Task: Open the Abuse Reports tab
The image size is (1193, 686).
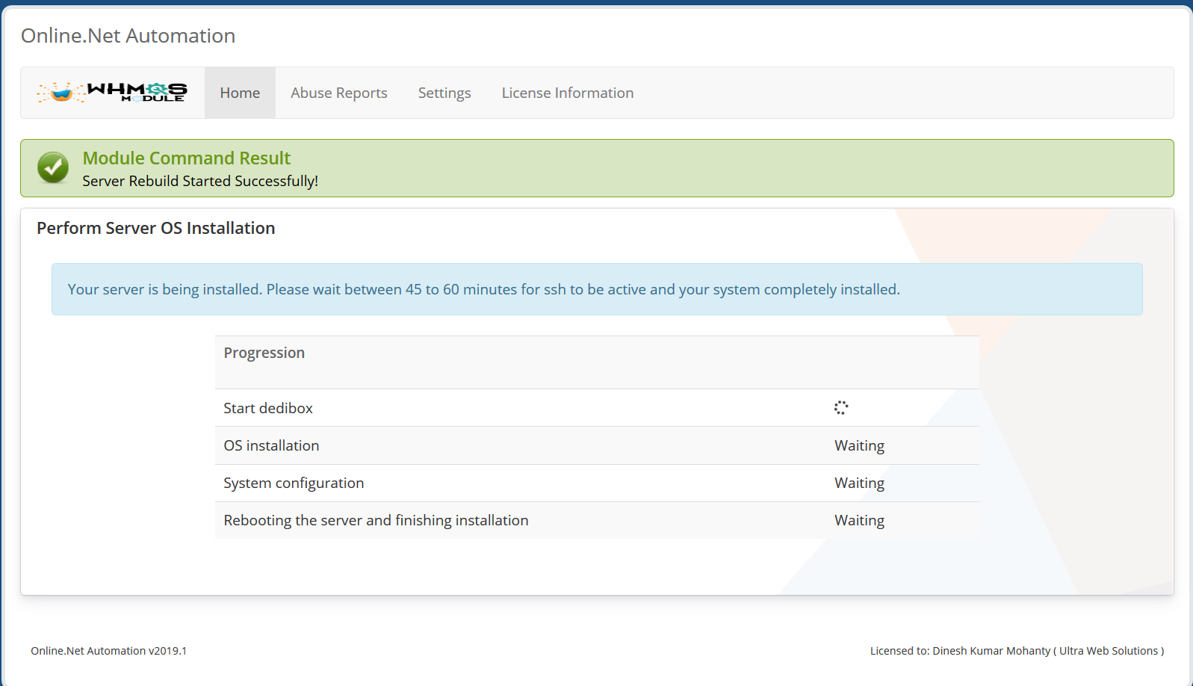Action: 339,93
